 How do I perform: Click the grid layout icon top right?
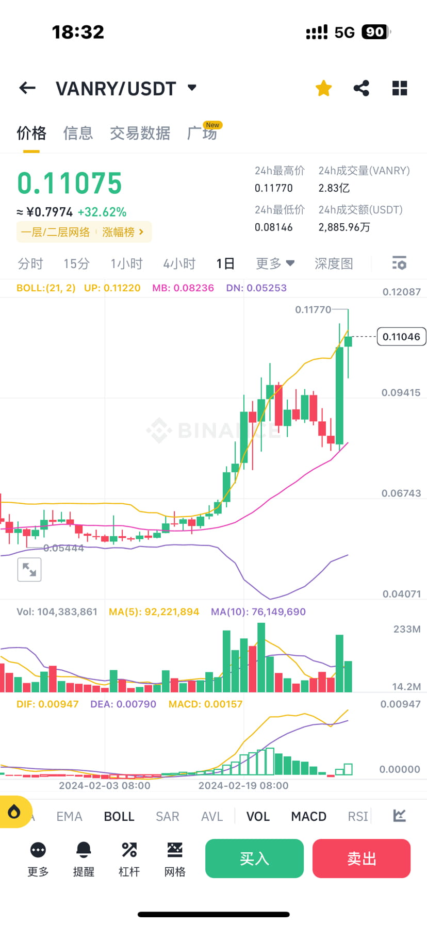click(x=400, y=88)
